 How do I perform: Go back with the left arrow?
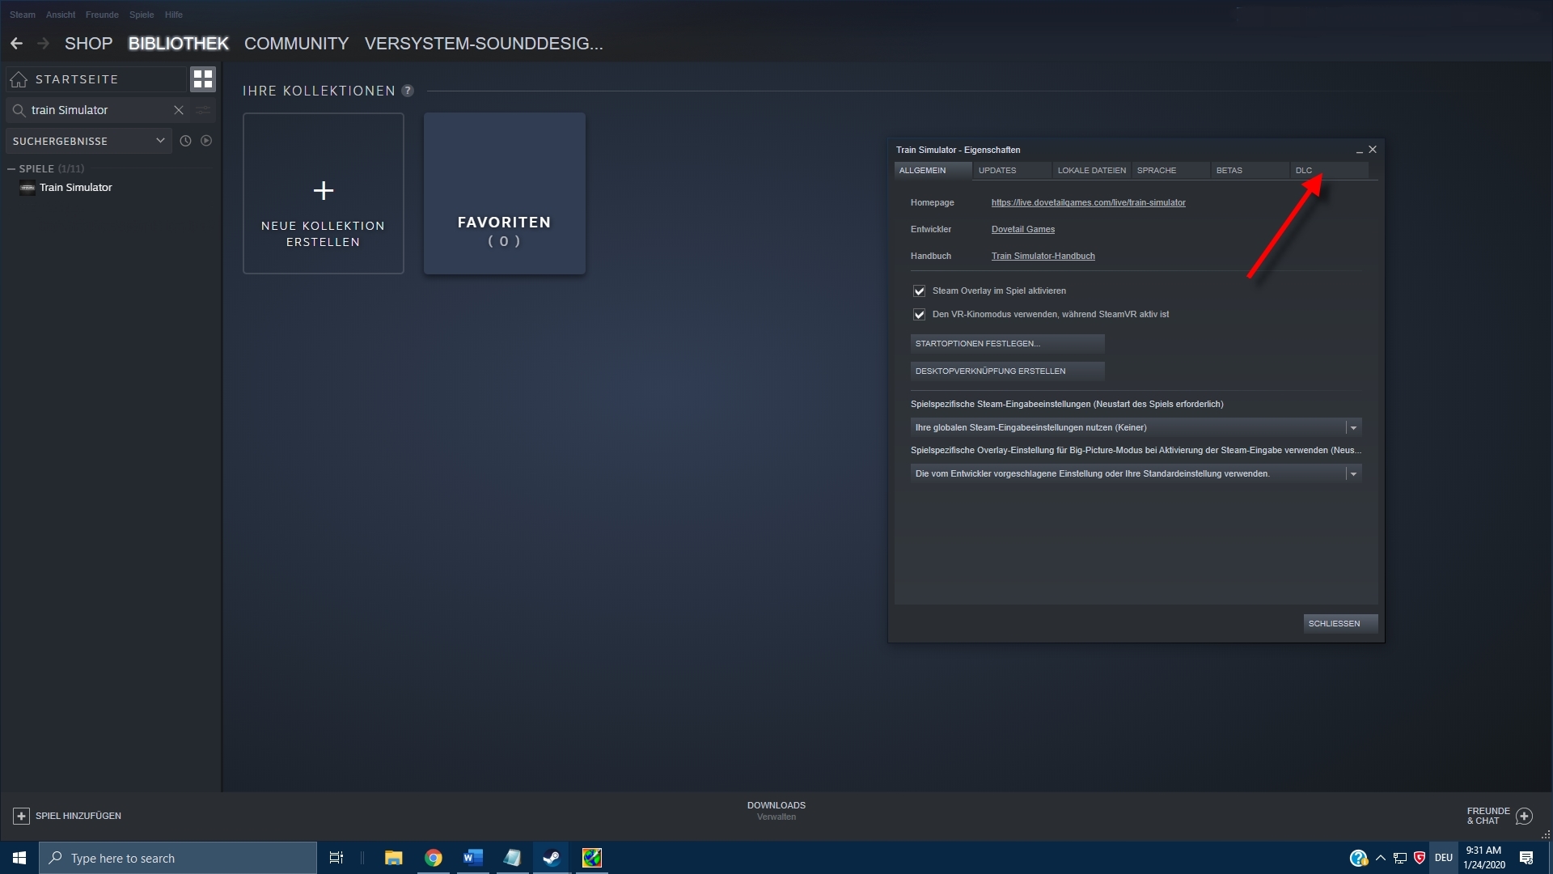pos(16,44)
